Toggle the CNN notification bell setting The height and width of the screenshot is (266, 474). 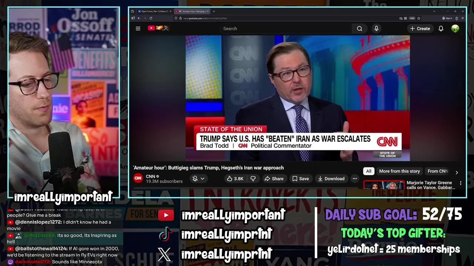195,178
